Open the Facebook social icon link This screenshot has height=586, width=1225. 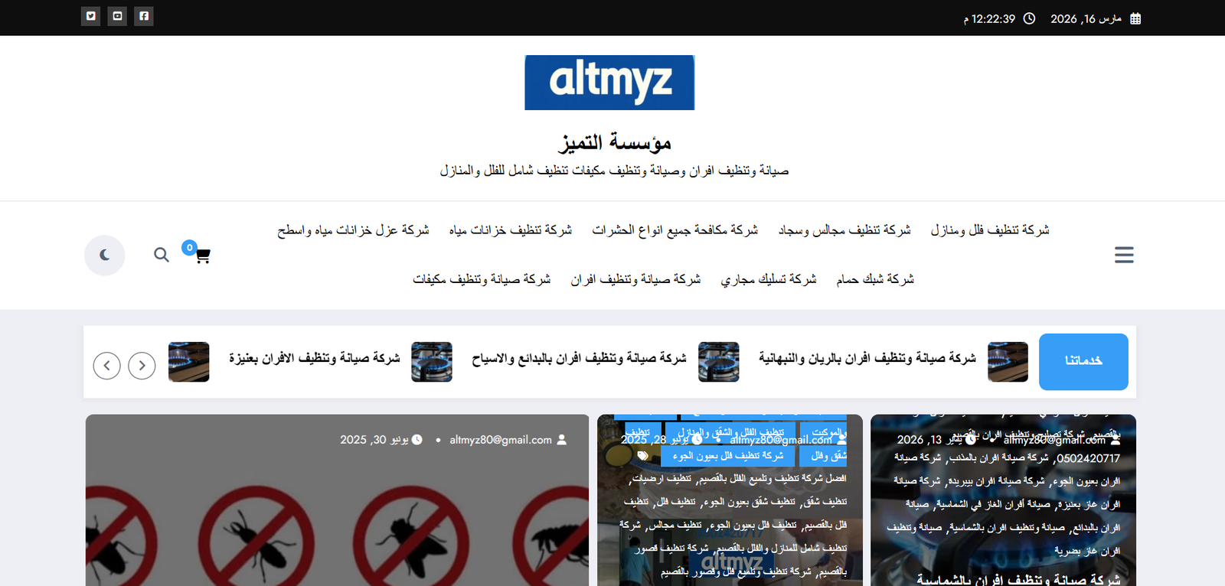144,16
